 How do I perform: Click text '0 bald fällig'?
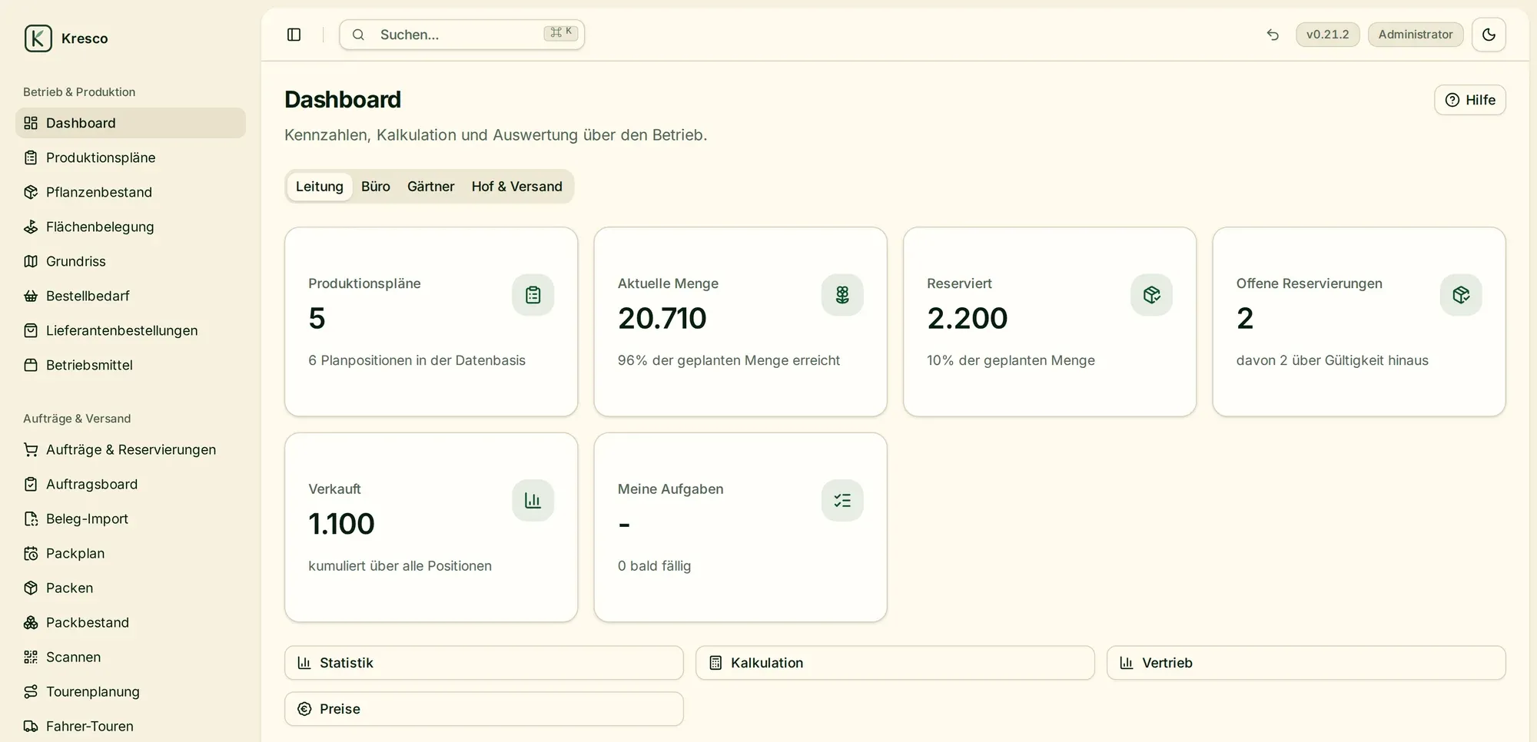654,566
